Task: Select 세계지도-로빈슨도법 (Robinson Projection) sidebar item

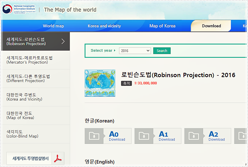Action: pos(36,41)
